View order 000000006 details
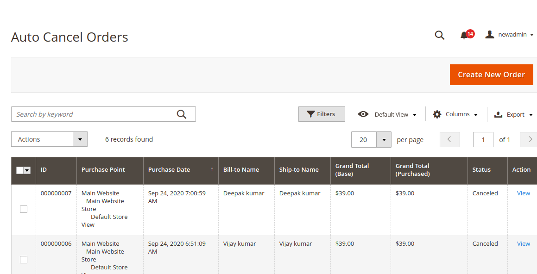 click(x=523, y=243)
